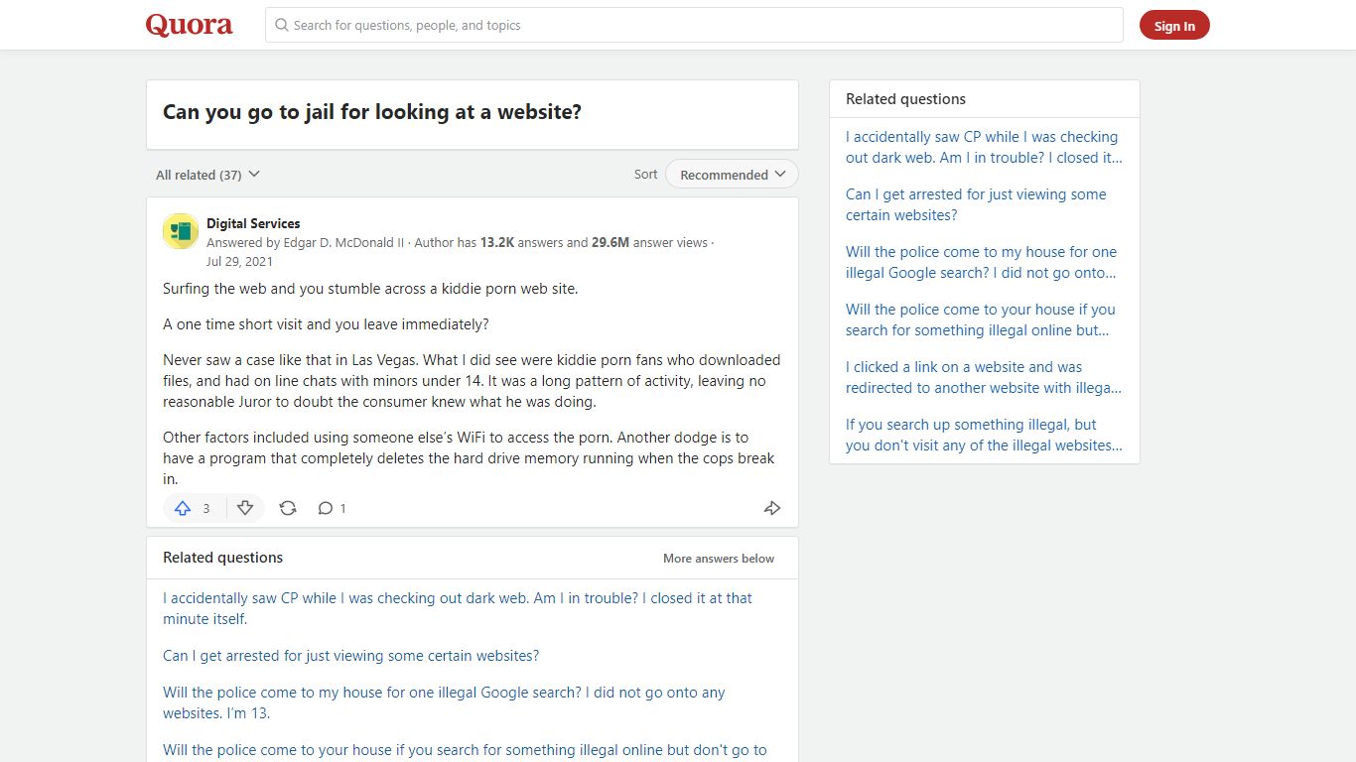The height and width of the screenshot is (762, 1356).
Task: Open sidebar 'If you search up something illegal'
Action: pyautogui.click(x=984, y=435)
